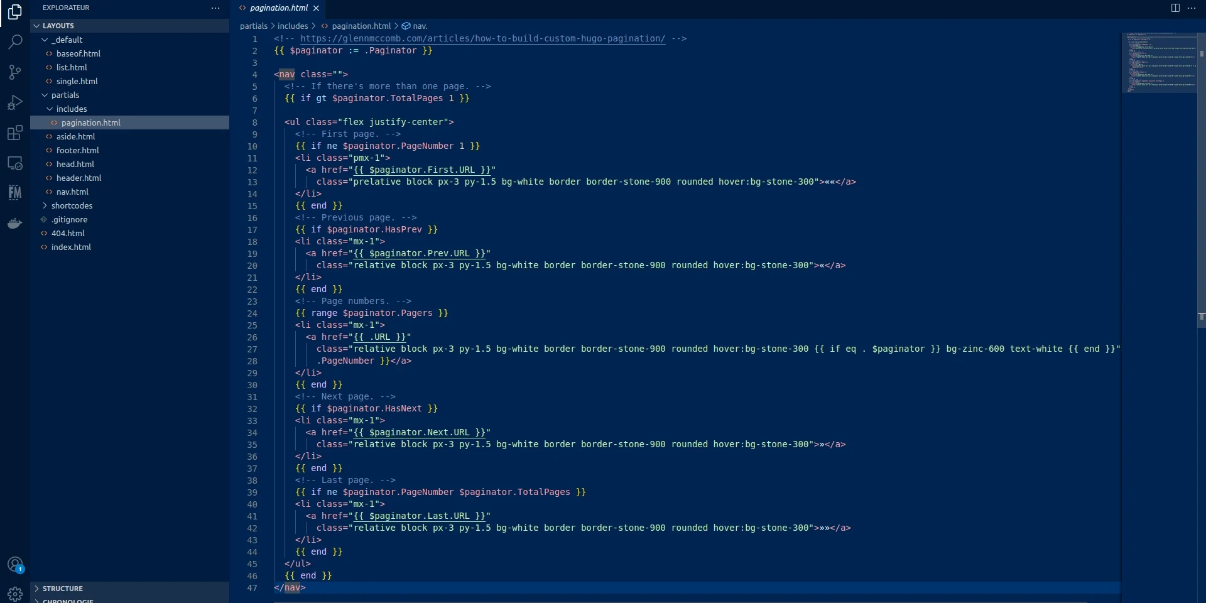Click 'bg-zinc-600 text-white' on line 27

[x=1004, y=349]
